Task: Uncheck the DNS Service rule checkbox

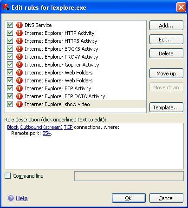Action: pos(10,25)
